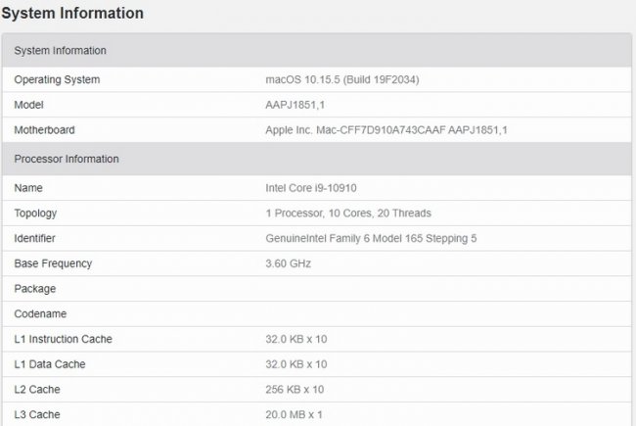
Task: Click the Motherboard row label
Action: tap(44, 130)
